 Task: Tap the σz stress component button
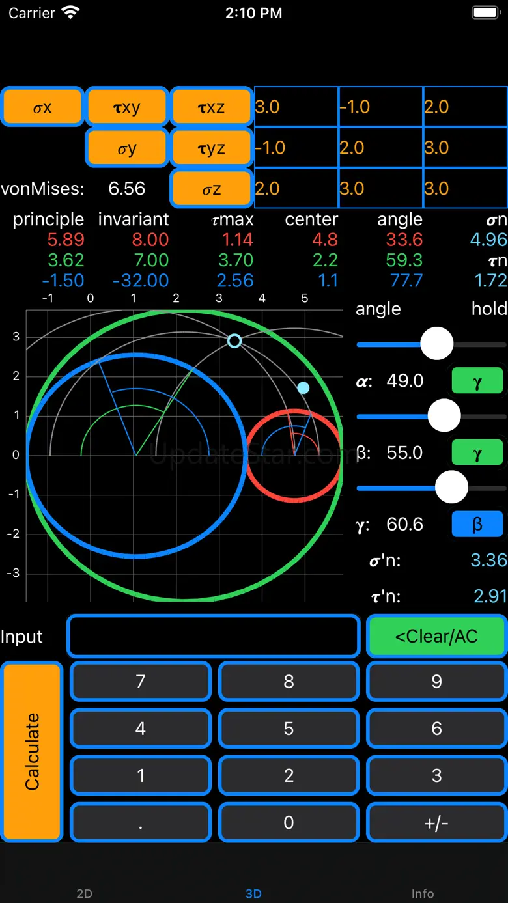[x=211, y=189]
